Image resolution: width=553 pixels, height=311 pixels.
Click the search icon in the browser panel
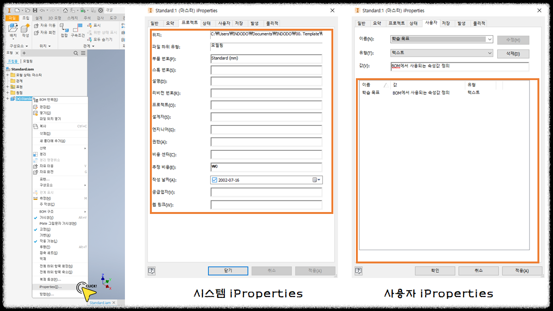pyautogui.click(x=76, y=53)
